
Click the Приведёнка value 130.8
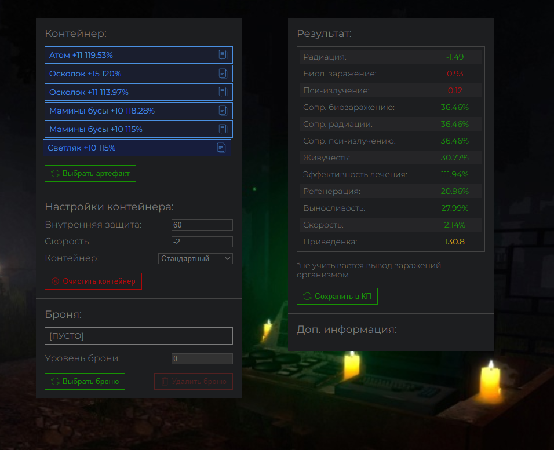point(455,242)
